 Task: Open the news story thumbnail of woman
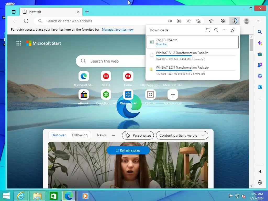(x=128, y=165)
